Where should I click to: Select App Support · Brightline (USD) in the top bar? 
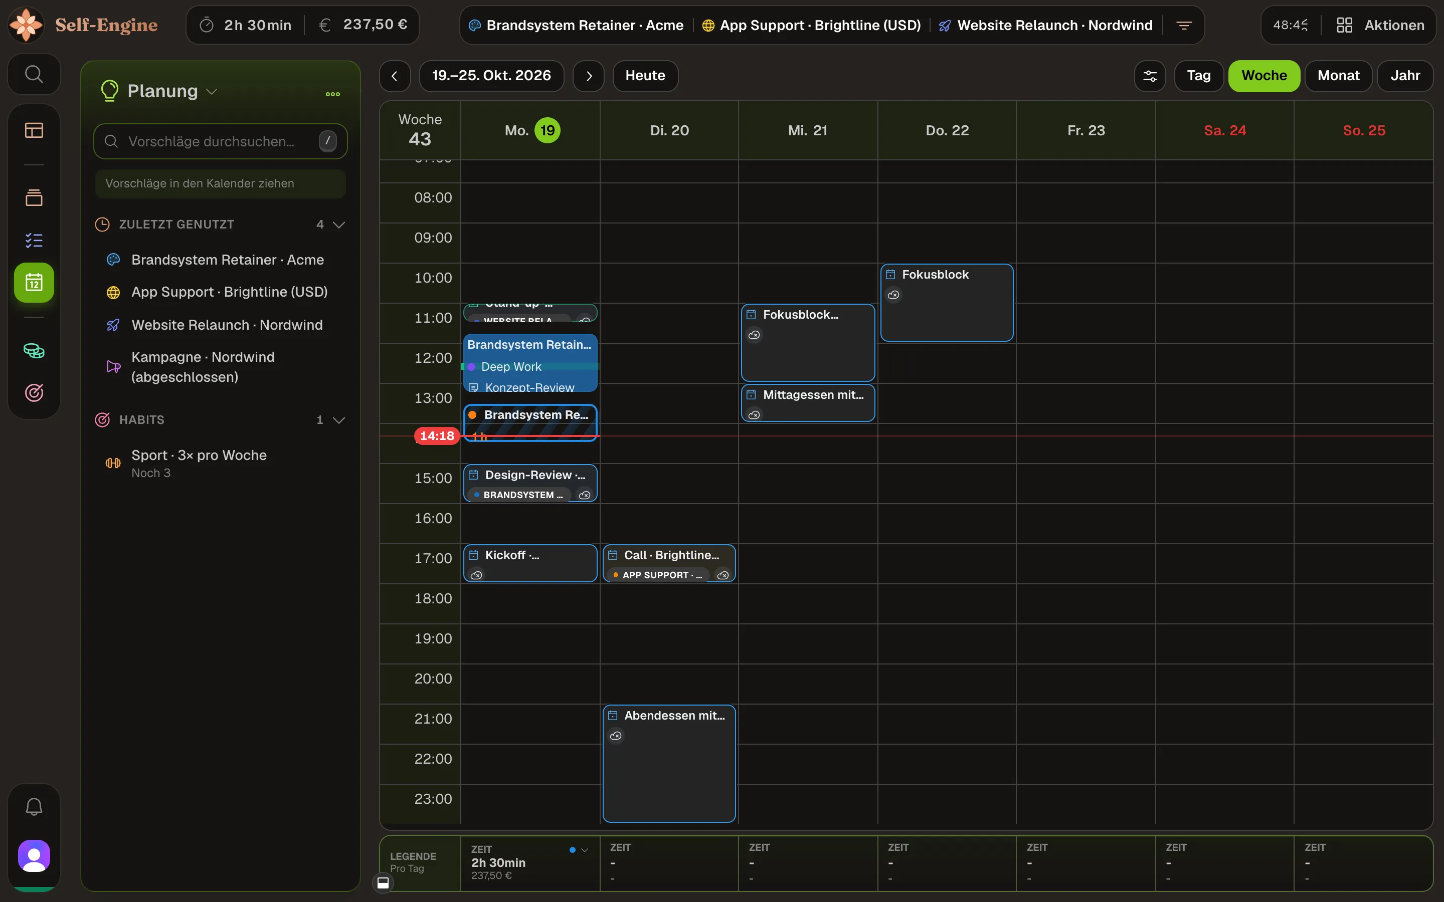811,25
